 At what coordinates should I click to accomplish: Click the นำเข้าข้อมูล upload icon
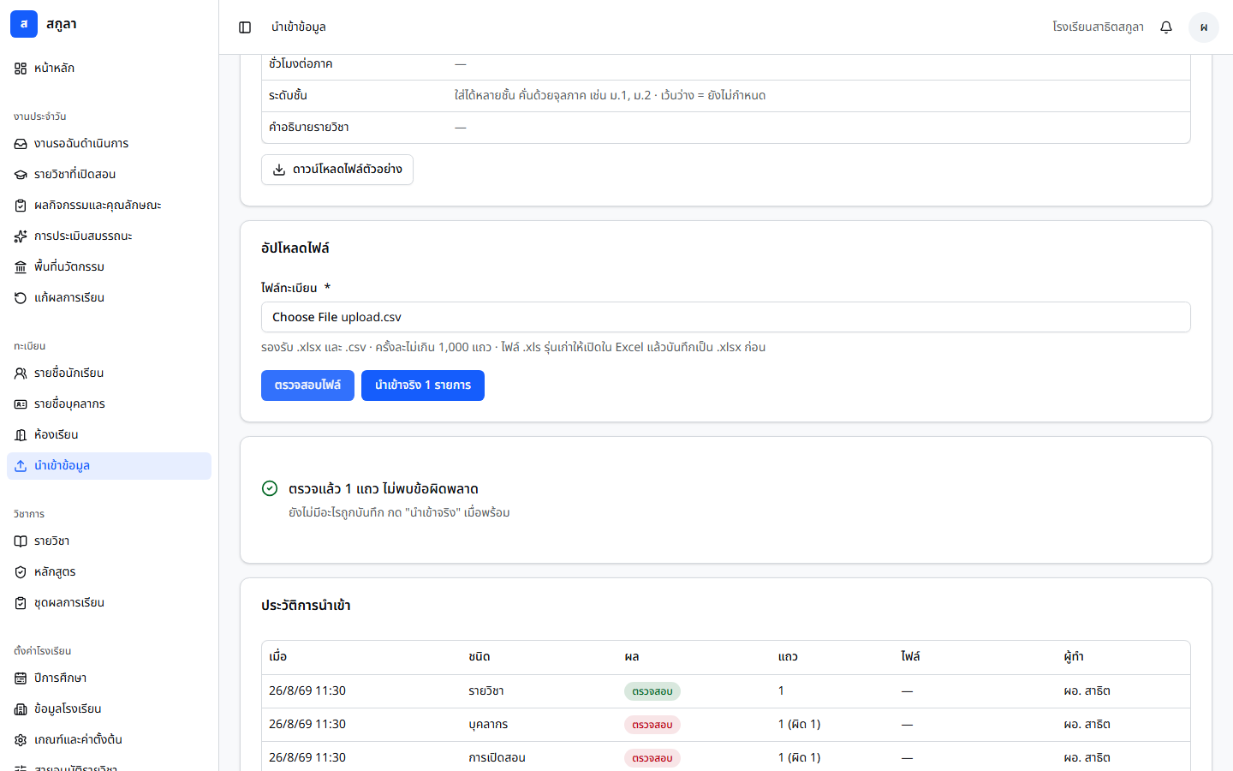click(x=21, y=466)
